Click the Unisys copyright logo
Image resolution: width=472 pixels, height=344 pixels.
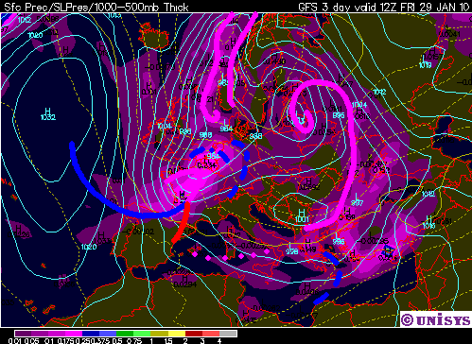(x=435, y=319)
